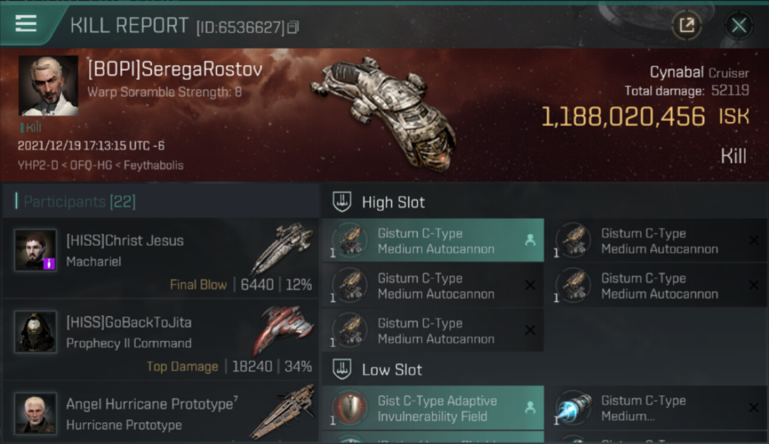Select the Christ Jesus participant portrait

tap(35, 250)
